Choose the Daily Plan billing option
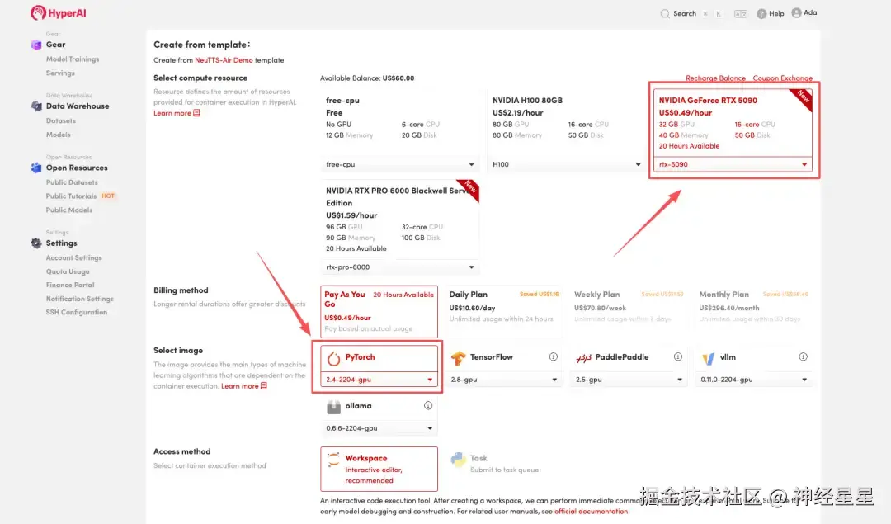891x524 pixels. pyautogui.click(x=503, y=311)
